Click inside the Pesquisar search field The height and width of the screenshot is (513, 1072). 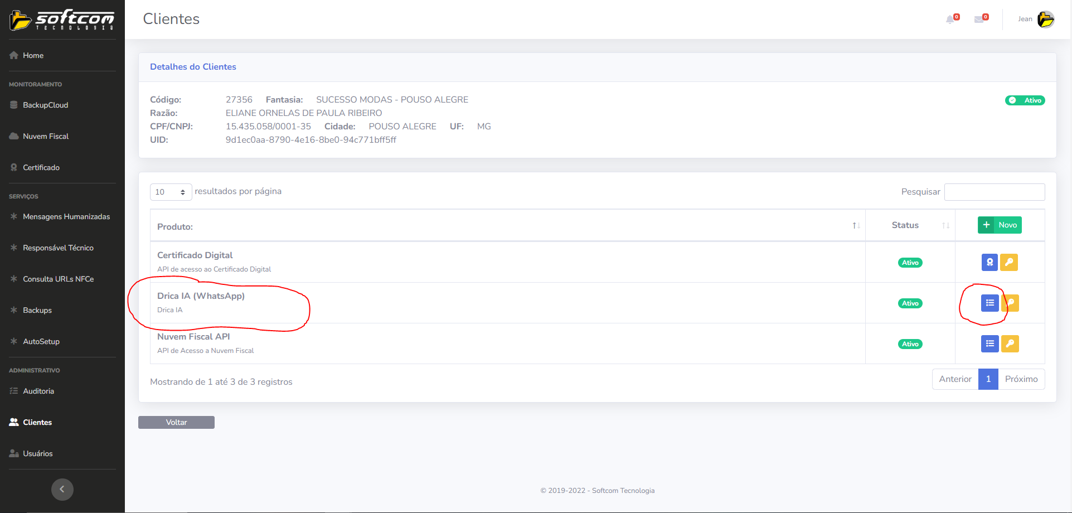[994, 192]
